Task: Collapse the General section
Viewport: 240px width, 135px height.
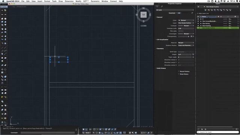Action: tap(156, 17)
